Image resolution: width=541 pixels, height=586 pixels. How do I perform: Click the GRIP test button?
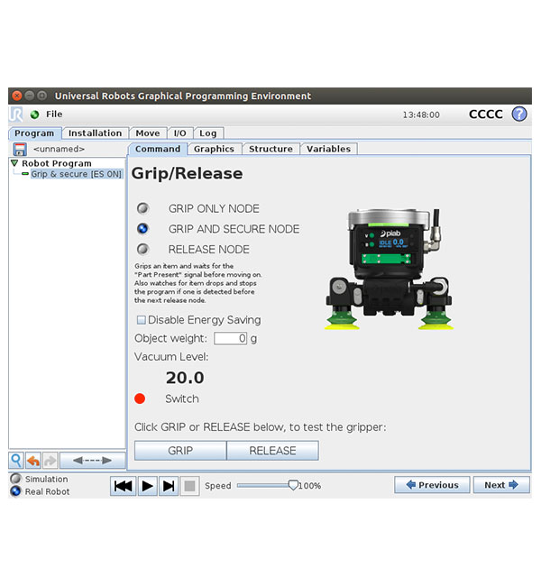180,451
